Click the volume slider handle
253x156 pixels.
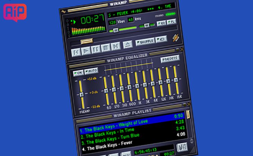115,30
